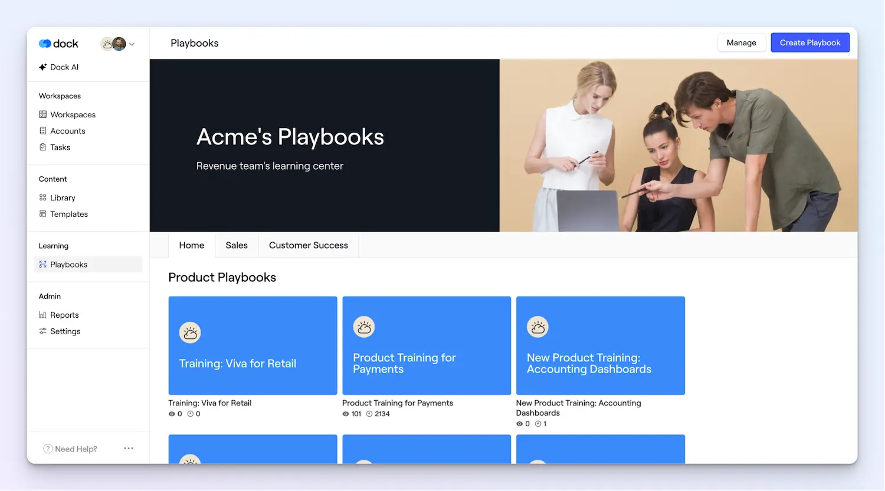Switch to the Sales tab
This screenshot has width=885, height=491.
coord(237,245)
